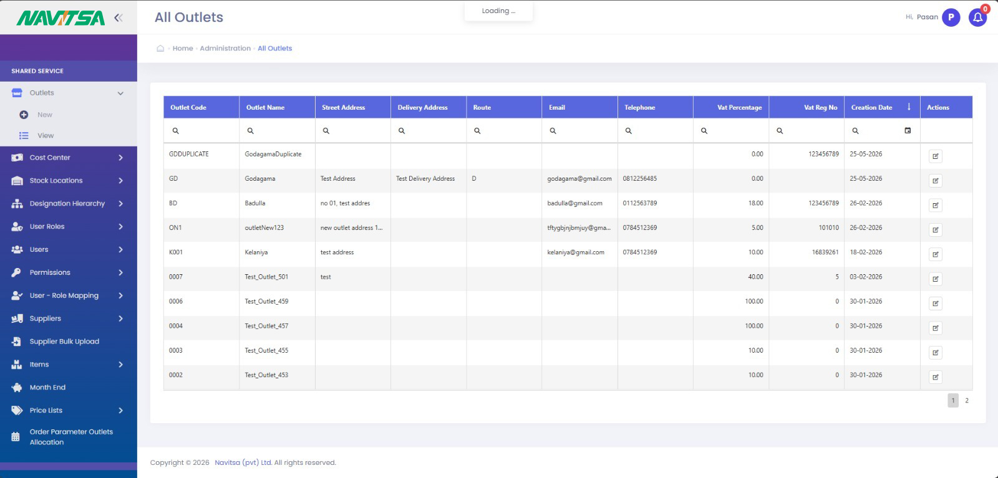The height and width of the screenshot is (478, 998).
Task: Click Suppliers sidebar icon
Action: 17,318
